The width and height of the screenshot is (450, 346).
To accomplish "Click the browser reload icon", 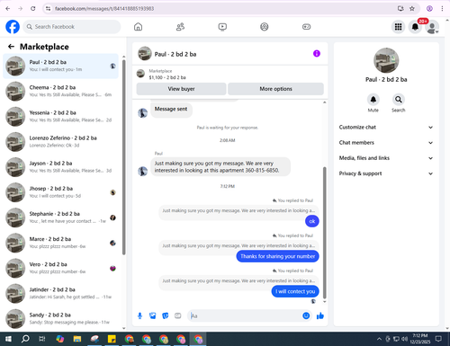I will click(x=33, y=9).
